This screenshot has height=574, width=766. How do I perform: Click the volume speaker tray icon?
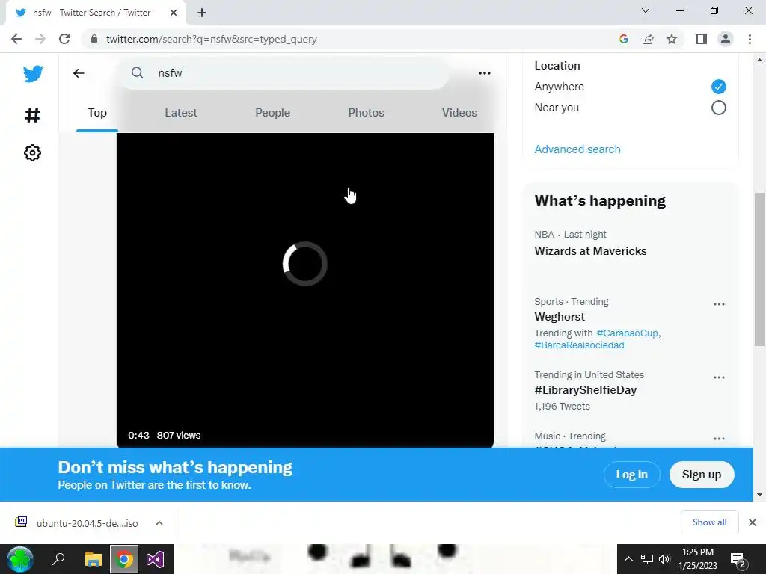click(664, 559)
